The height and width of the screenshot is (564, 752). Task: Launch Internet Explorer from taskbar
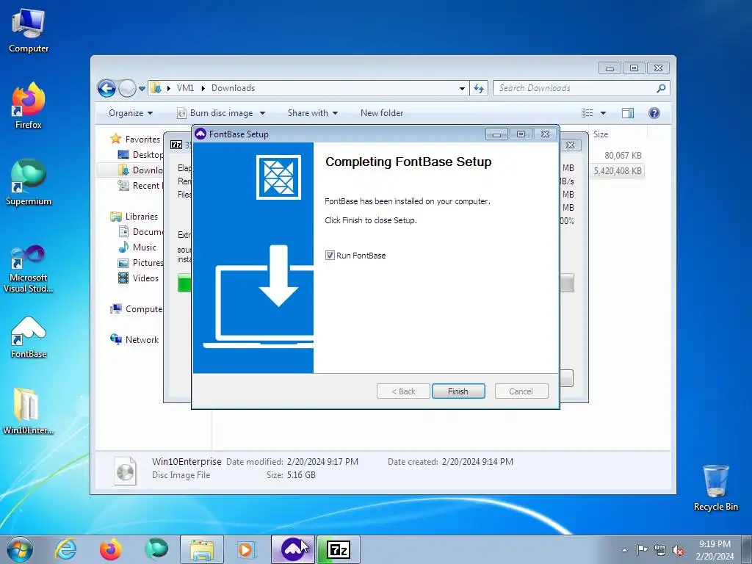[65, 549]
